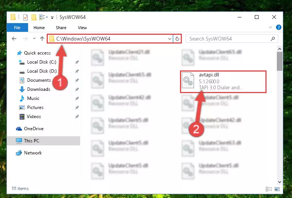292x198 pixels.
Task: Click the Music note icon
Action: (22, 98)
